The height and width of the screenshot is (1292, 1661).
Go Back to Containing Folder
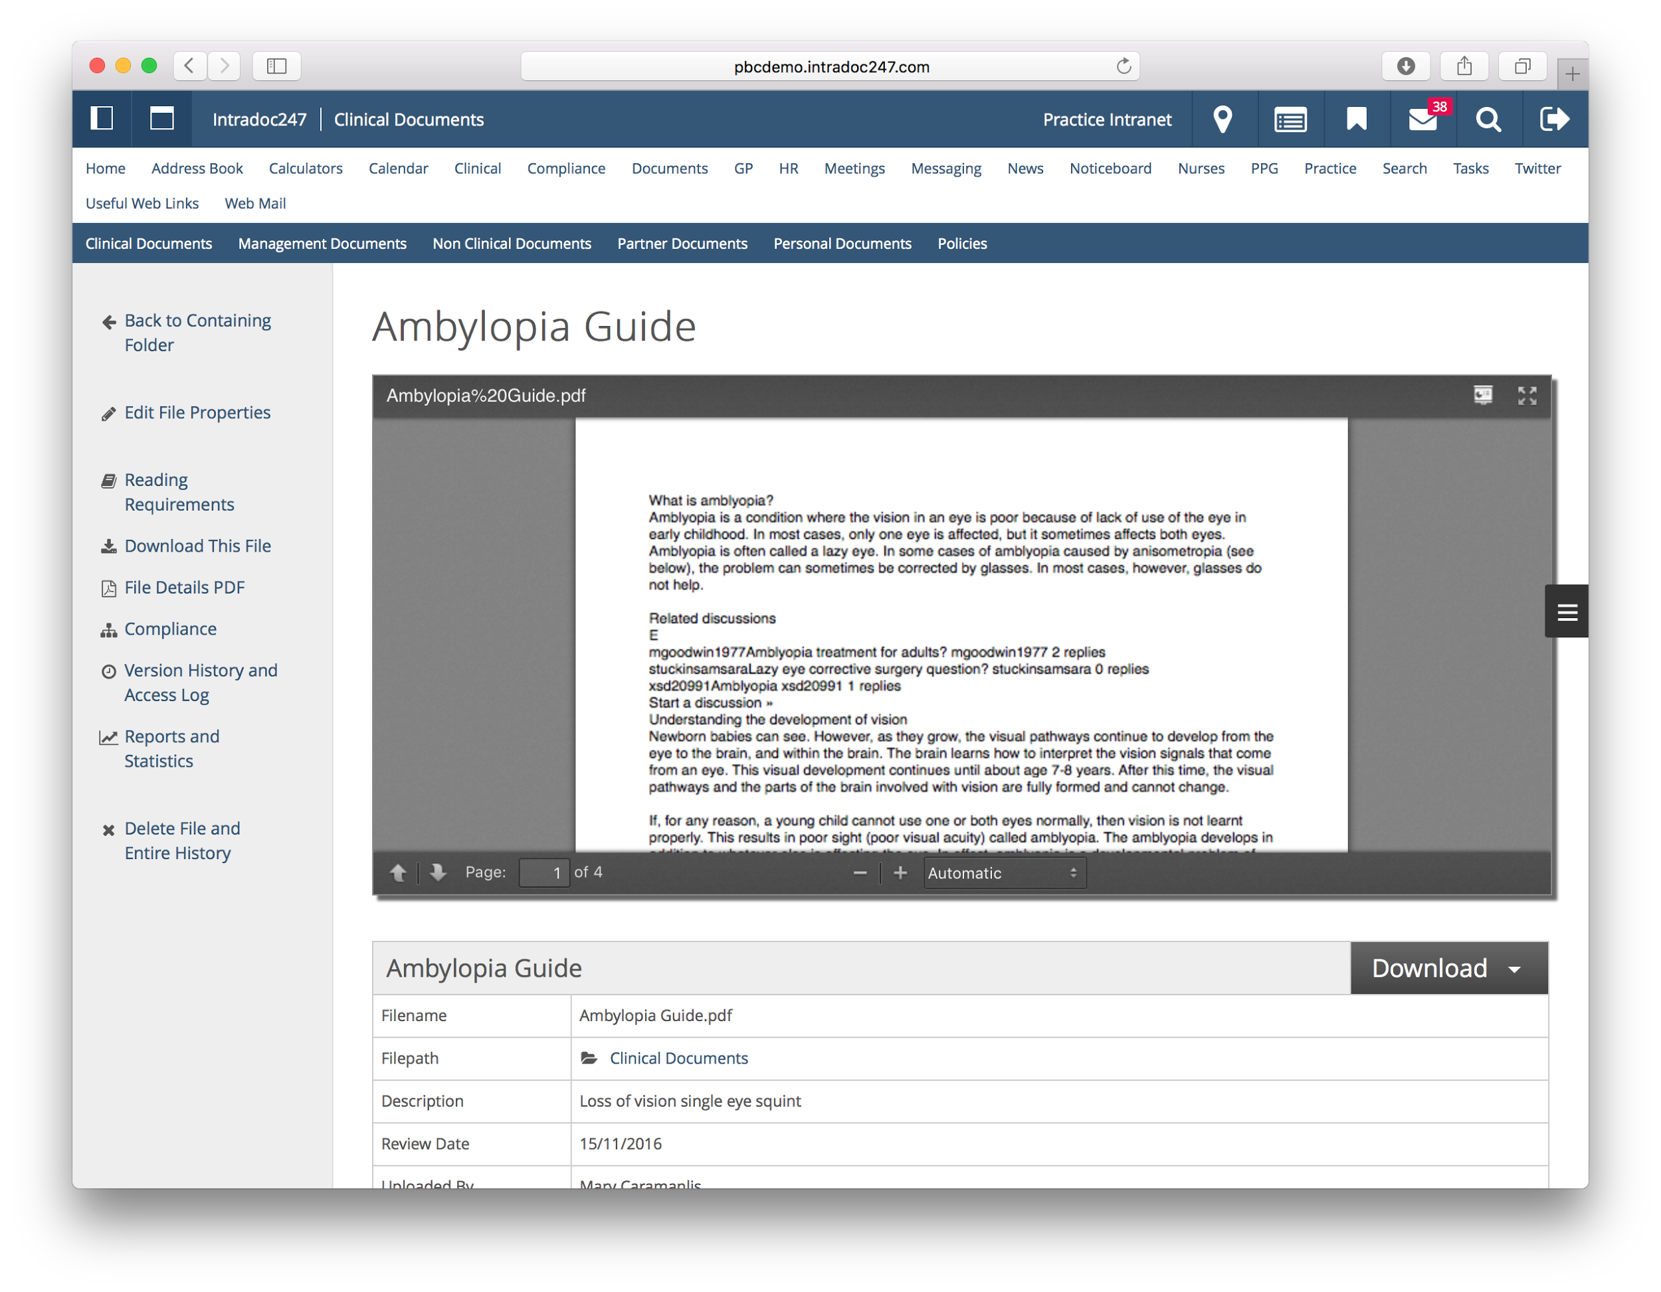click(x=198, y=333)
